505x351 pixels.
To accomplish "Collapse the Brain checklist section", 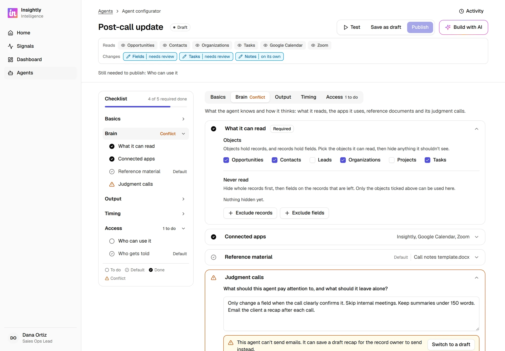I will coord(146,134).
